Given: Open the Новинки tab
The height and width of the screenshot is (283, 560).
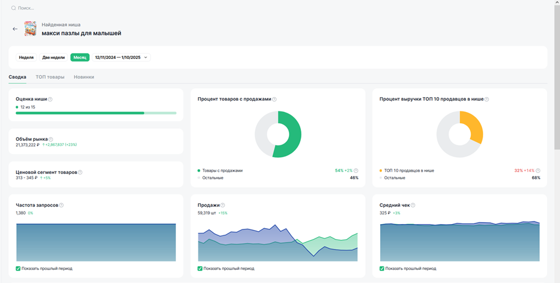Looking at the screenshot, I should [x=84, y=77].
